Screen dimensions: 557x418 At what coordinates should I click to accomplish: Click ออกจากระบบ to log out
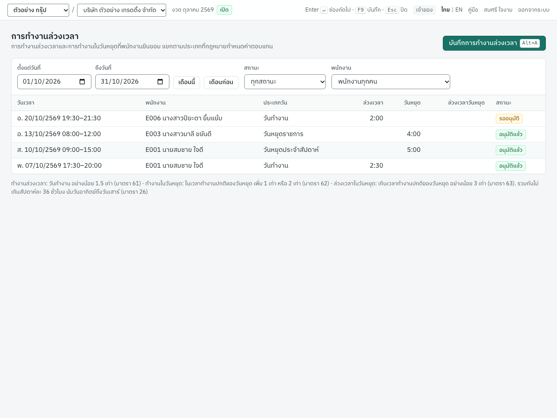click(x=534, y=10)
